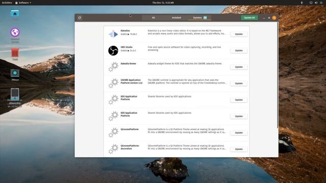Update QGnomePlatform-decoration
The height and width of the screenshot is (183, 326).
(x=239, y=149)
